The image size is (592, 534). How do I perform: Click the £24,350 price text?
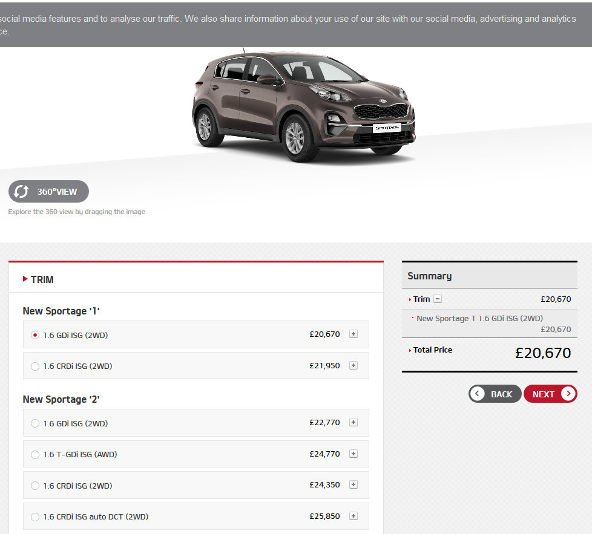tap(324, 484)
